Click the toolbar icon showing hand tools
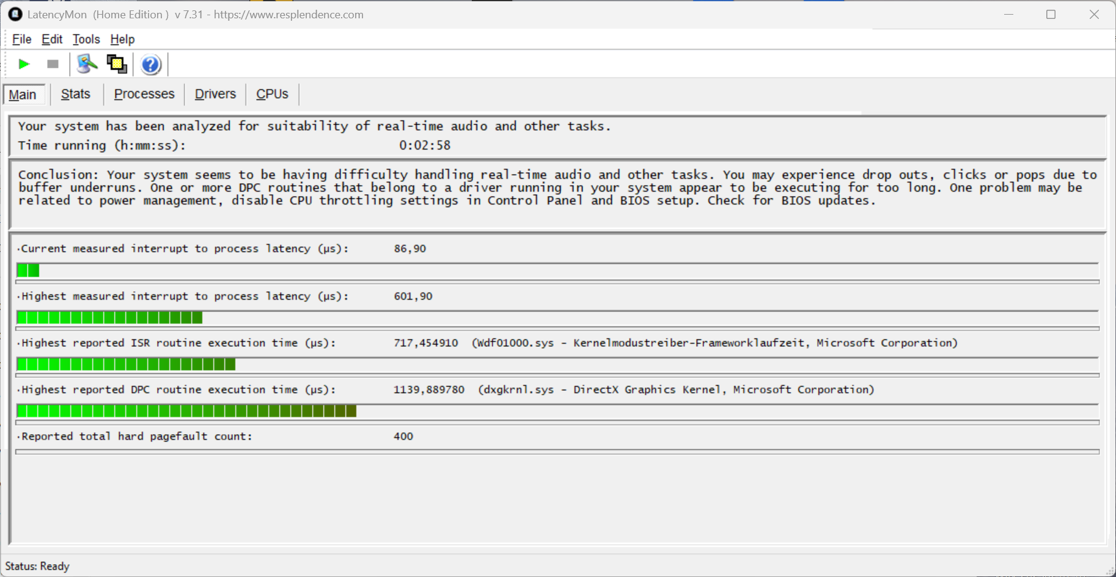Screen dimensions: 1116x577 [87, 64]
